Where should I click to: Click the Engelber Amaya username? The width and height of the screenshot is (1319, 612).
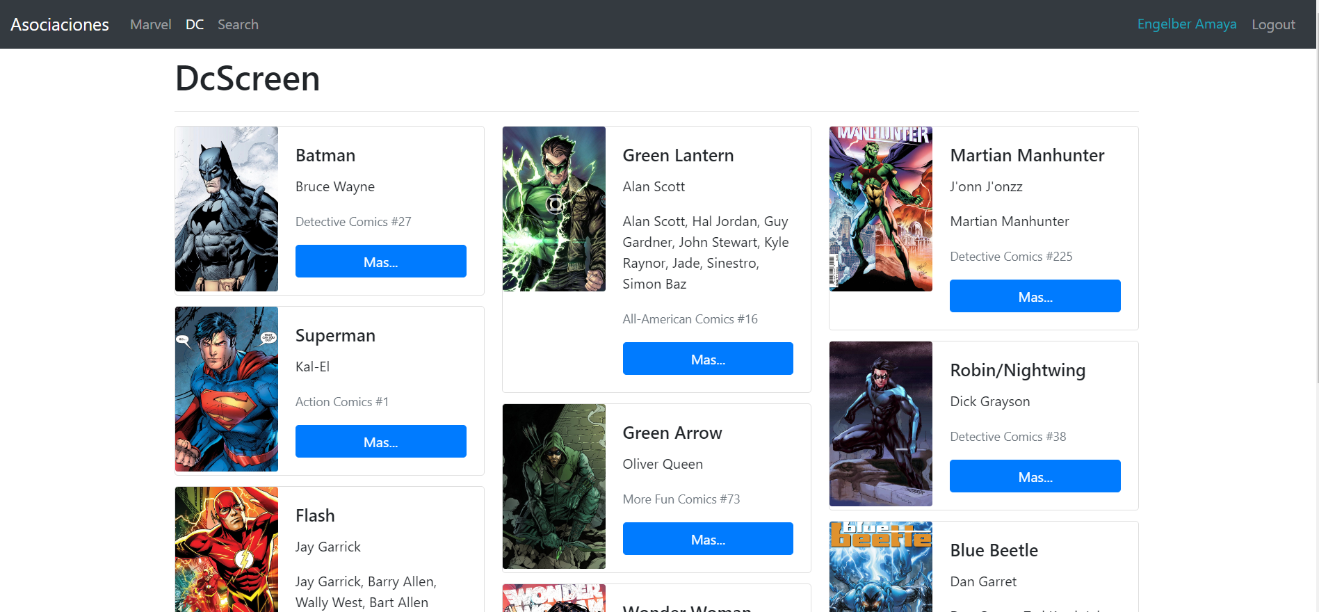pos(1187,24)
